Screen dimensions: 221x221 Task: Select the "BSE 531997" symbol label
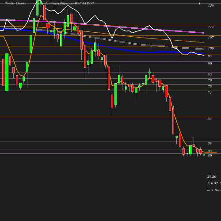[84, 4]
